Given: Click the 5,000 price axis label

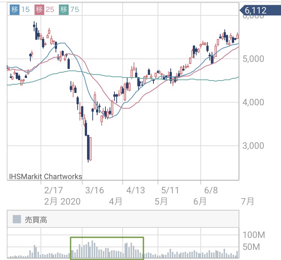Looking at the screenshot, I should pos(253,59).
